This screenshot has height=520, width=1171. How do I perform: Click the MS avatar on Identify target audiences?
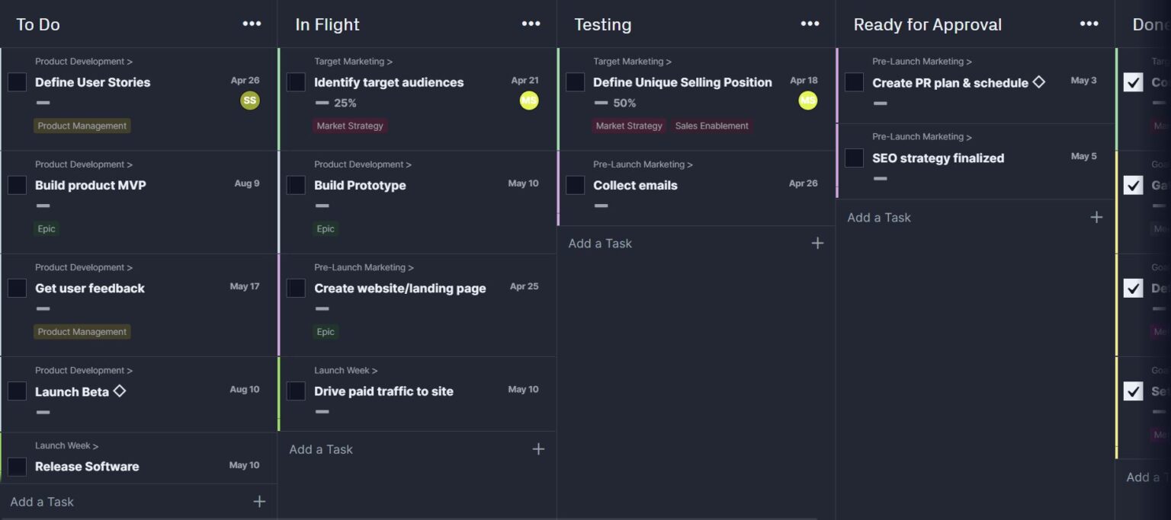coord(528,100)
